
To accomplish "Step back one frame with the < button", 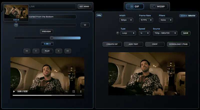I will click(36, 51).
